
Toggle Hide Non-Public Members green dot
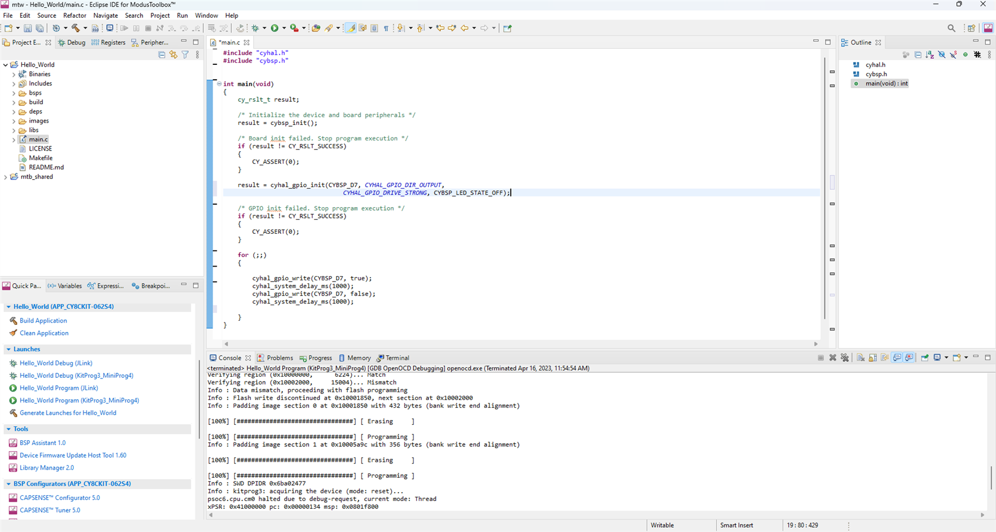(x=966, y=55)
